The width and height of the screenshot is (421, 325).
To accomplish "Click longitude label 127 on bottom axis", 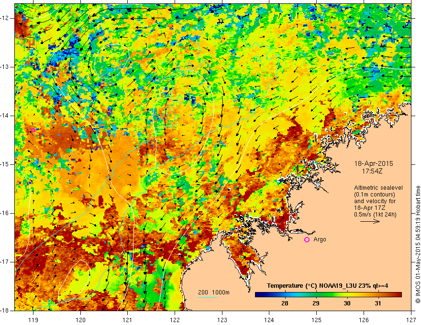I will pyautogui.click(x=411, y=320).
